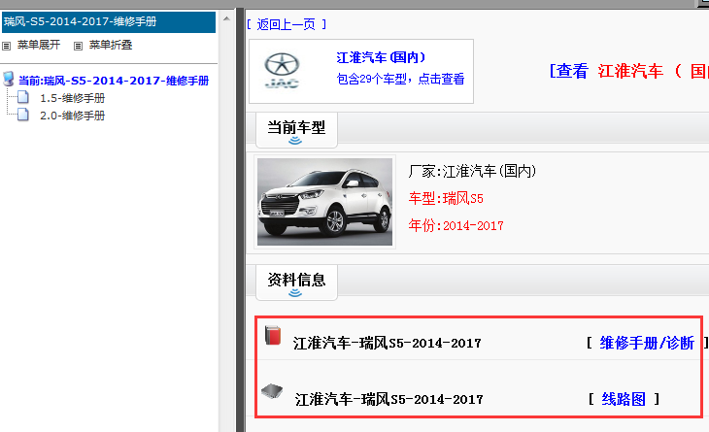Open the 2.0-维修手册 tree entry
The height and width of the screenshot is (432, 709).
coord(72,116)
